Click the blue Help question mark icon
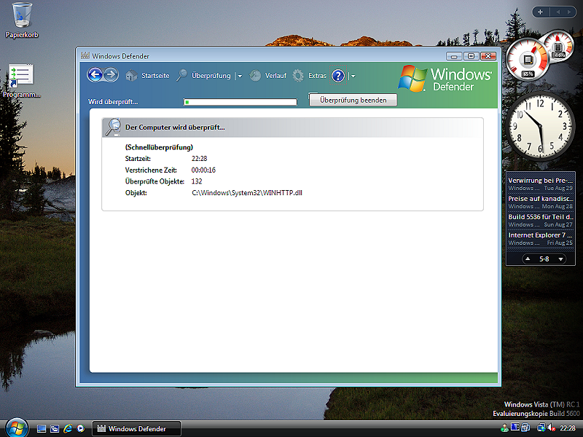Screen dimensions: 583x437 tap(338, 76)
